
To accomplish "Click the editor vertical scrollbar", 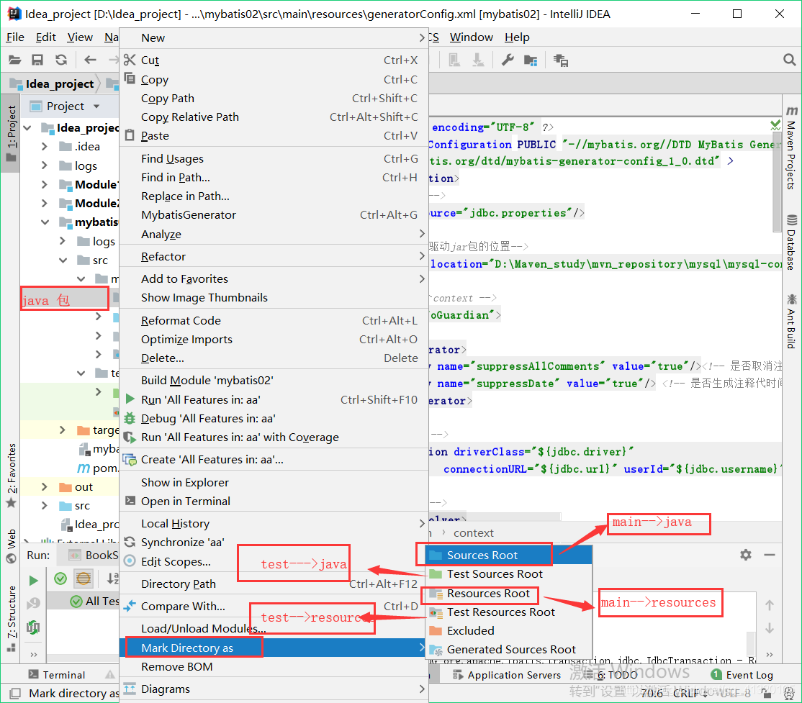I will click(777, 181).
